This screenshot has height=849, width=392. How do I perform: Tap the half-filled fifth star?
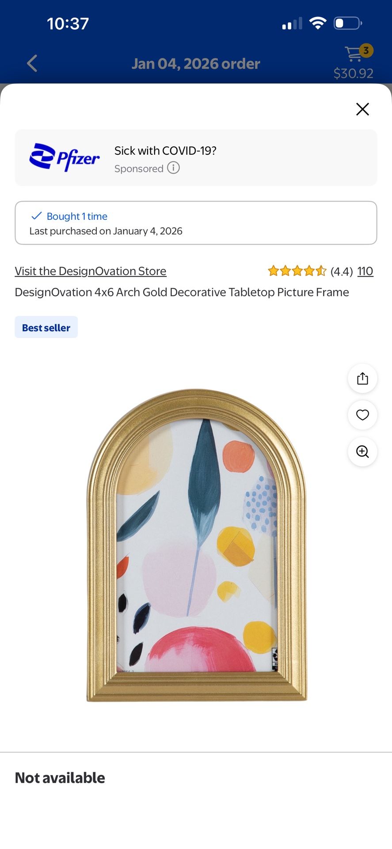pyautogui.click(x=321, y=271)
